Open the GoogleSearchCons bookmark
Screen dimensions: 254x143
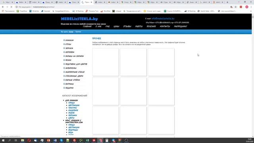pos(61,11)
